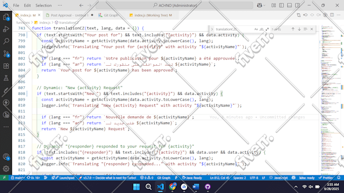Go forward in navigation history

tap(89, 5)
